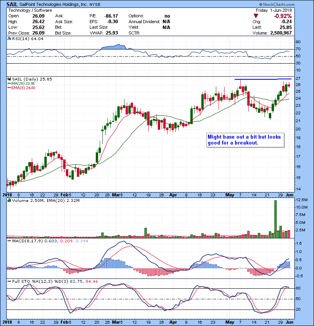The height and width of the screenshot is (326, 314).
Task: Click the MACD value 0.603
Action: tap(51, 241)
